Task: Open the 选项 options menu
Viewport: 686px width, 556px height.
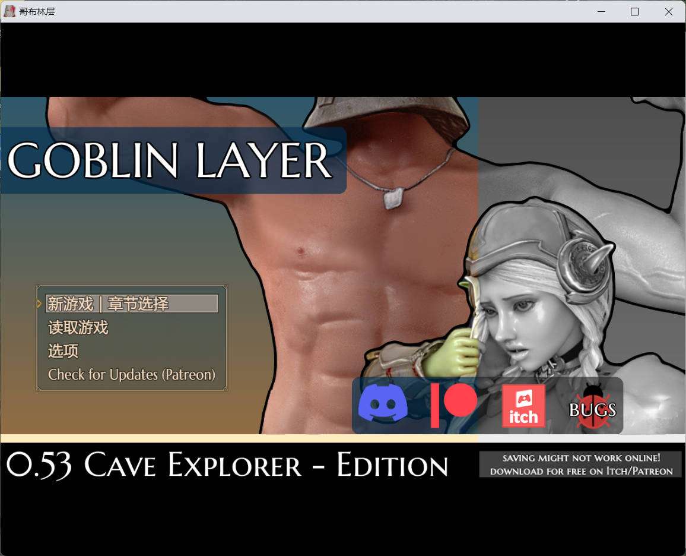Action: pyautogui.click(x=63, y=351)
